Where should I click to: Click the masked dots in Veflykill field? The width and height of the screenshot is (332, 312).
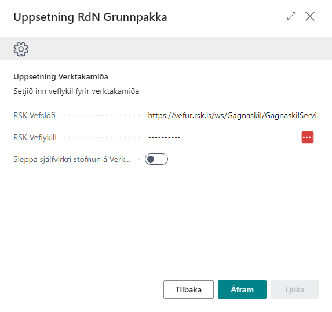(165, 138)
